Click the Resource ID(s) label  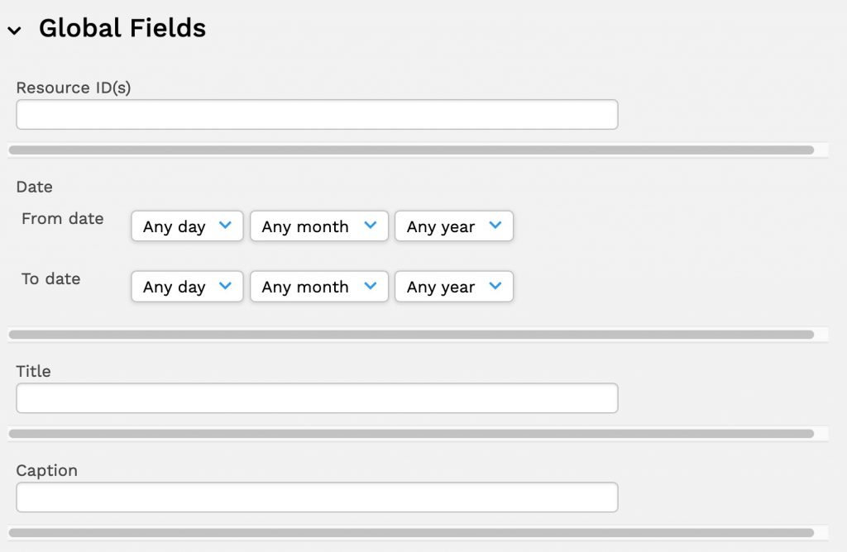click(x=74, y=88)
